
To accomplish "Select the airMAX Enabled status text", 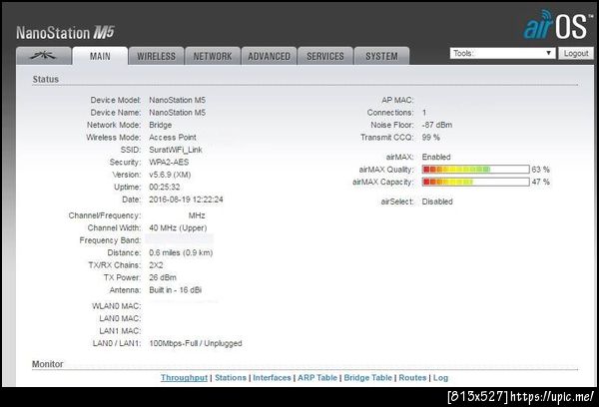I will (x=436, y=157).
